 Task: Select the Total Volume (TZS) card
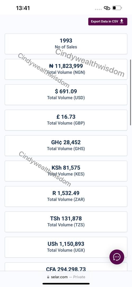[66, 222]
